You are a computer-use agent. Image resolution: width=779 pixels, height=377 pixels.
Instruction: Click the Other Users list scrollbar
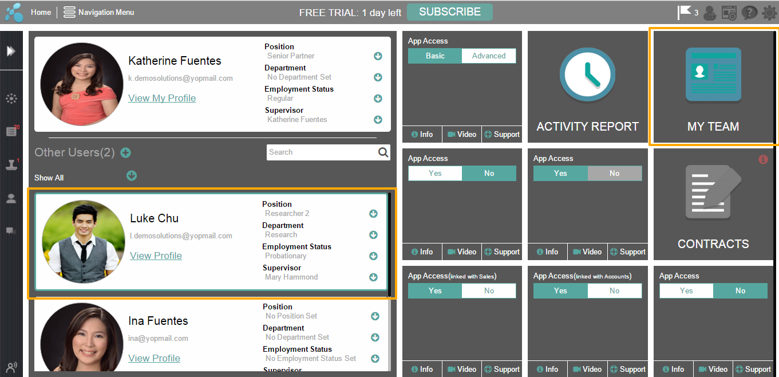390,245
